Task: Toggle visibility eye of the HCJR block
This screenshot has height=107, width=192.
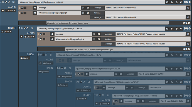Action: [22, 28]
